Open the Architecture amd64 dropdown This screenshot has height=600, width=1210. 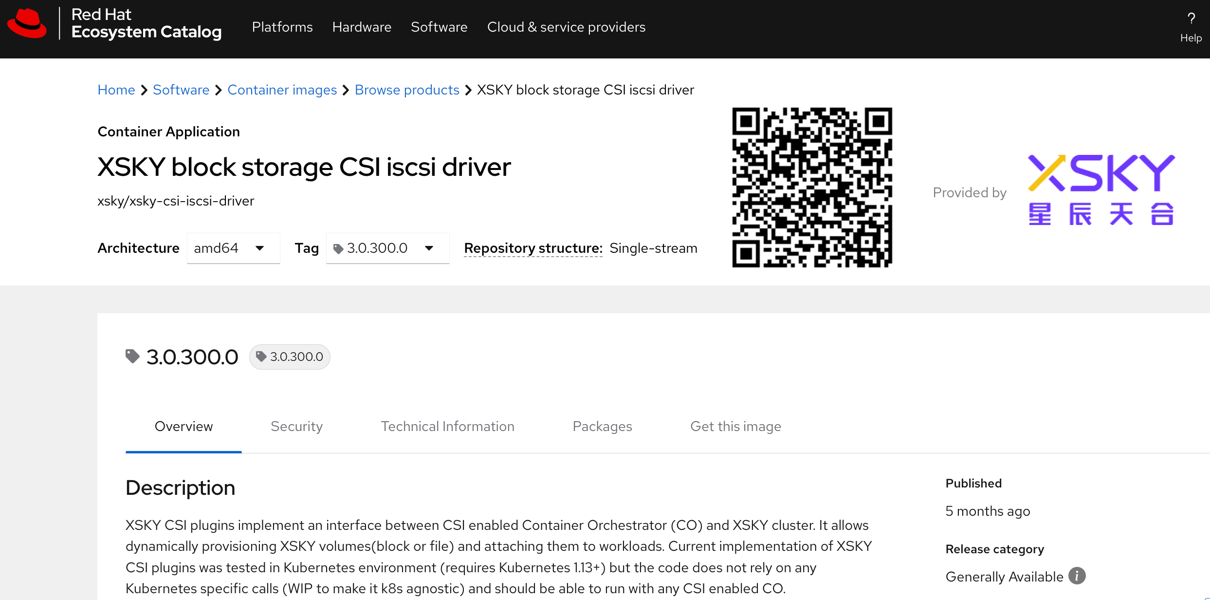coord(233,248)
